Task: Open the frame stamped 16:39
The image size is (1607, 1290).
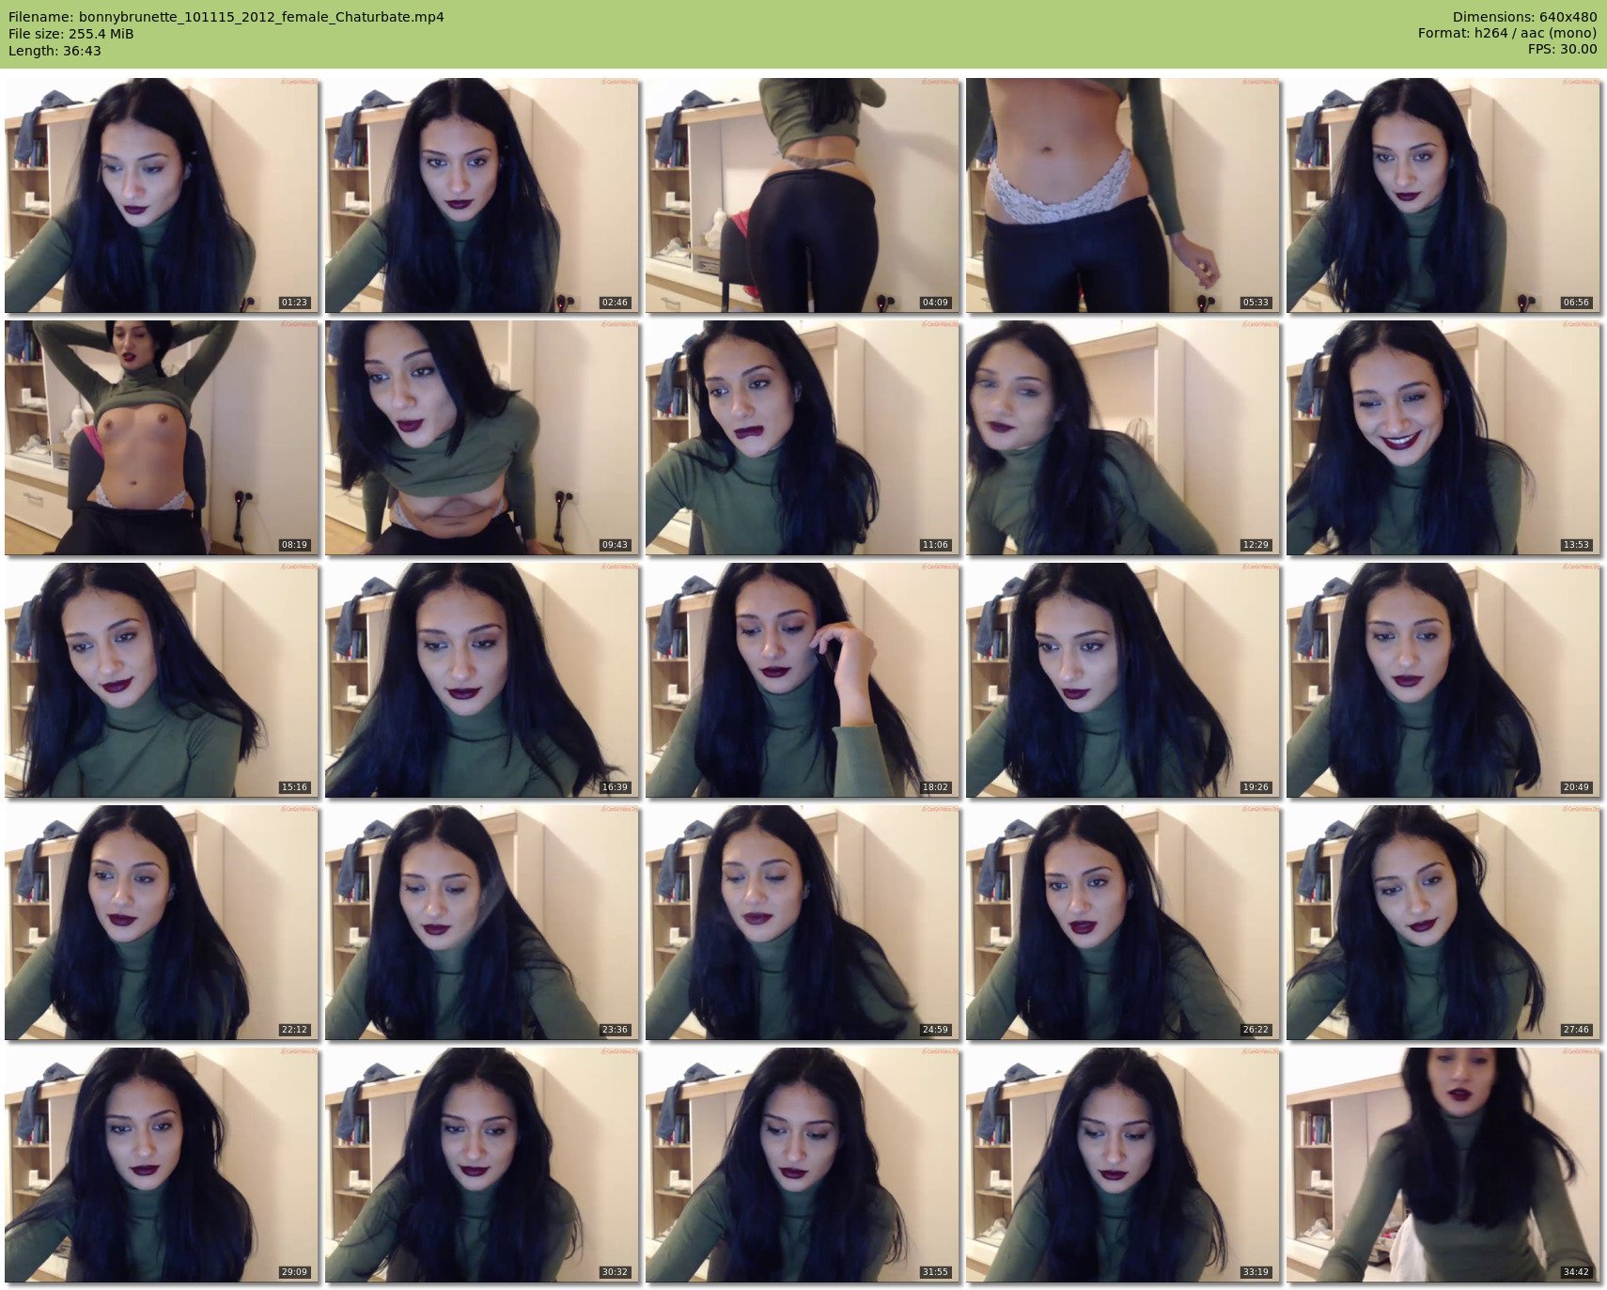Action: [x=482, y=680]
